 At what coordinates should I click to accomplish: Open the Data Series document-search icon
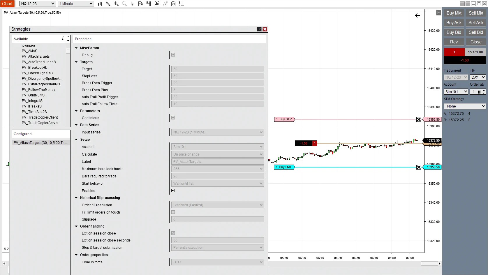coord(140,4)
